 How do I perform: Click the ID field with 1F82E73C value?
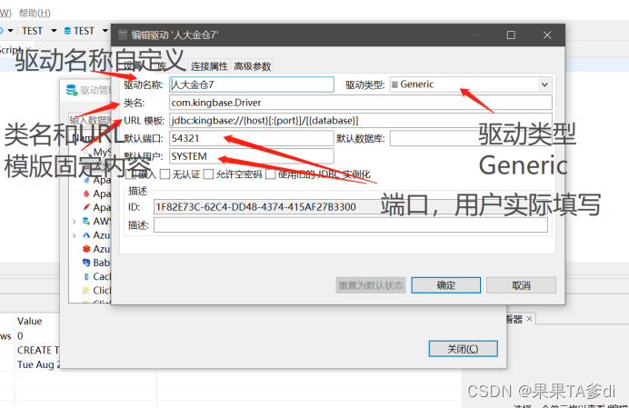click(351, 207)
